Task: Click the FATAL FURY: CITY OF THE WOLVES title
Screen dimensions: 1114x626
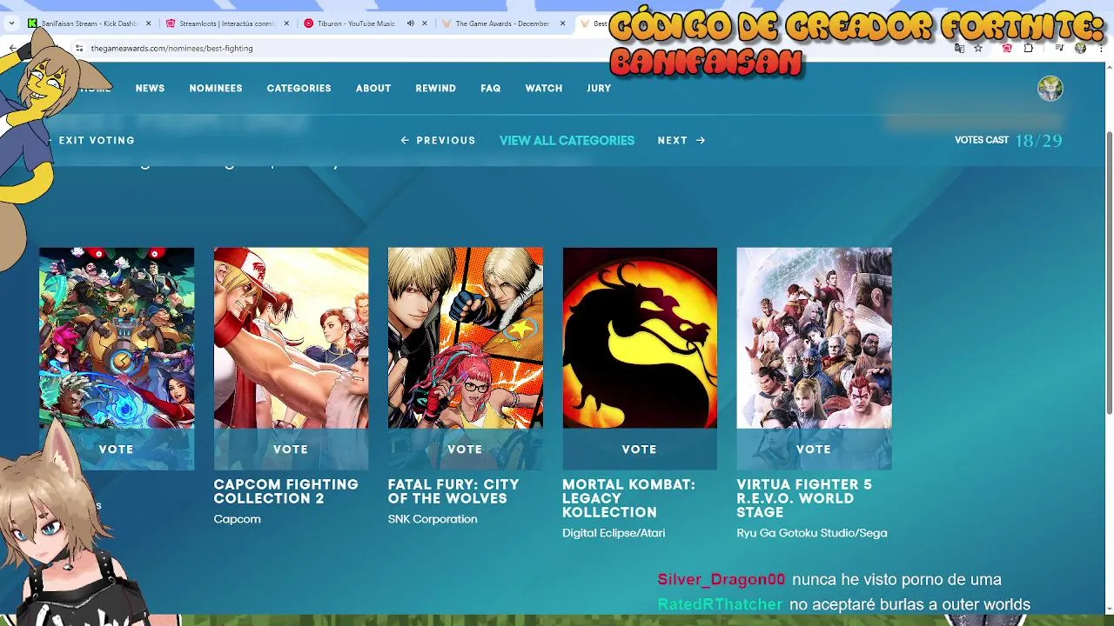Action: (x=453, y=491)
